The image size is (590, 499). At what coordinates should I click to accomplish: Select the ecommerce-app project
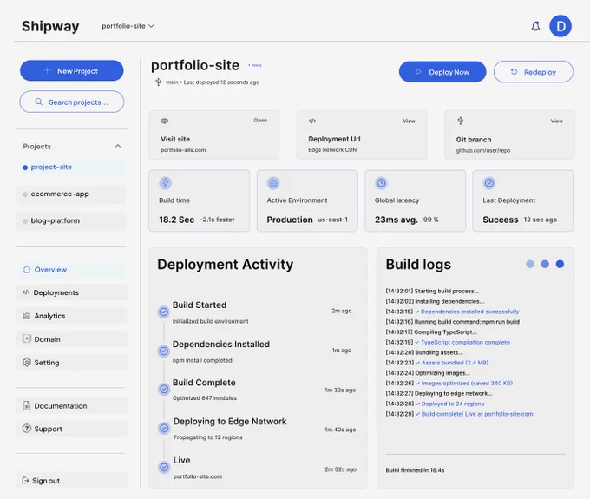tap(71, 194)
